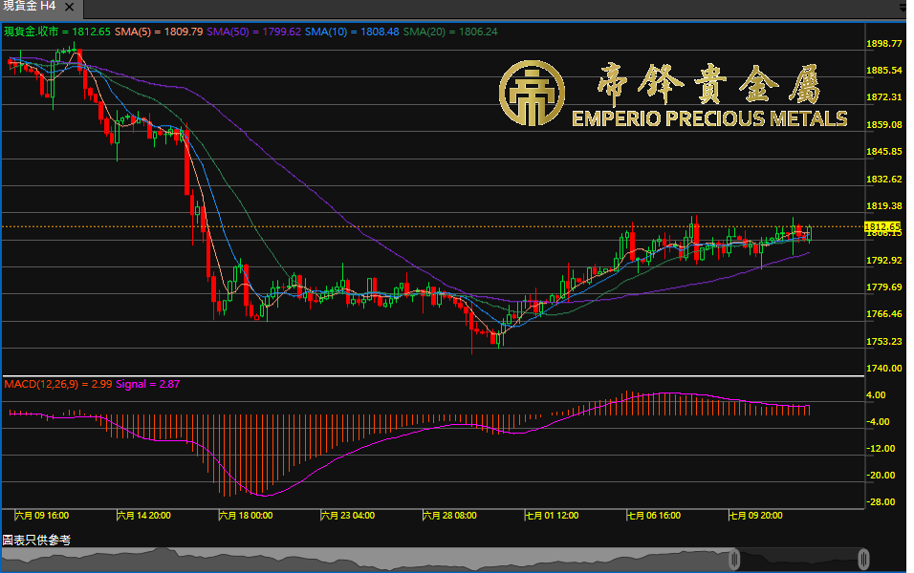Click the highlighted 1812.65 current price tag
914x573 pixels.
[x=882, y=226]
